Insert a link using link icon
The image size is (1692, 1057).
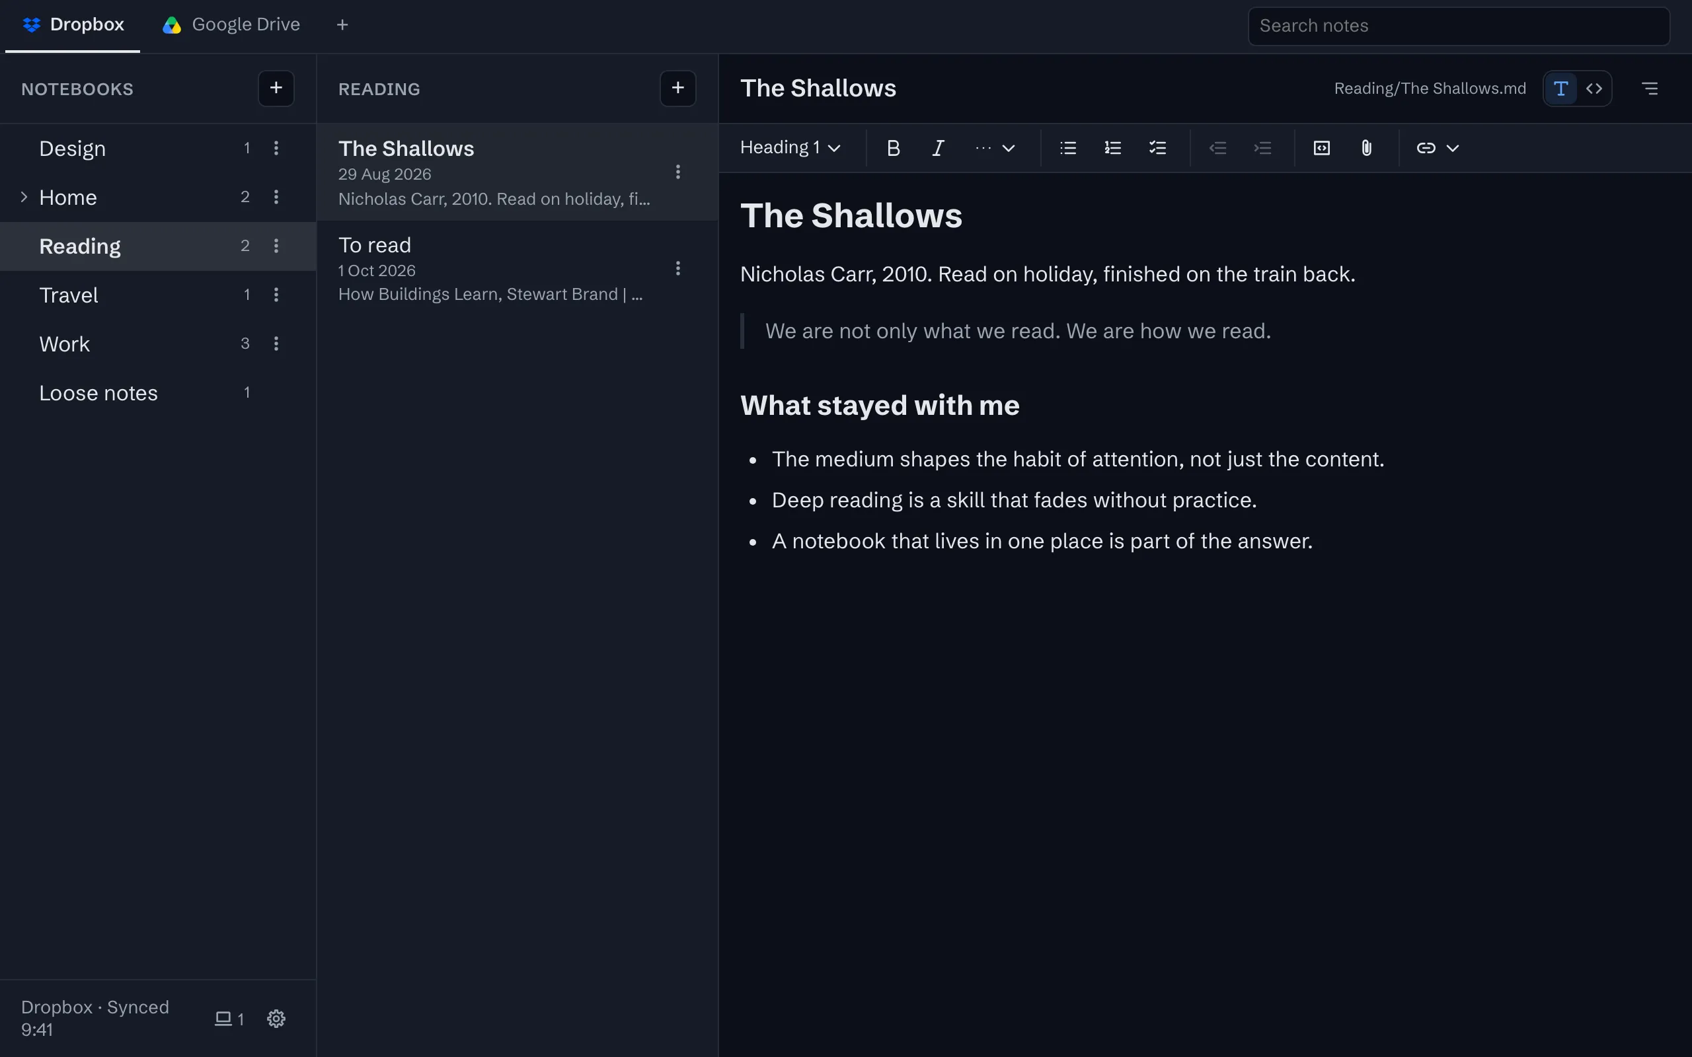tap(1426, 148)
